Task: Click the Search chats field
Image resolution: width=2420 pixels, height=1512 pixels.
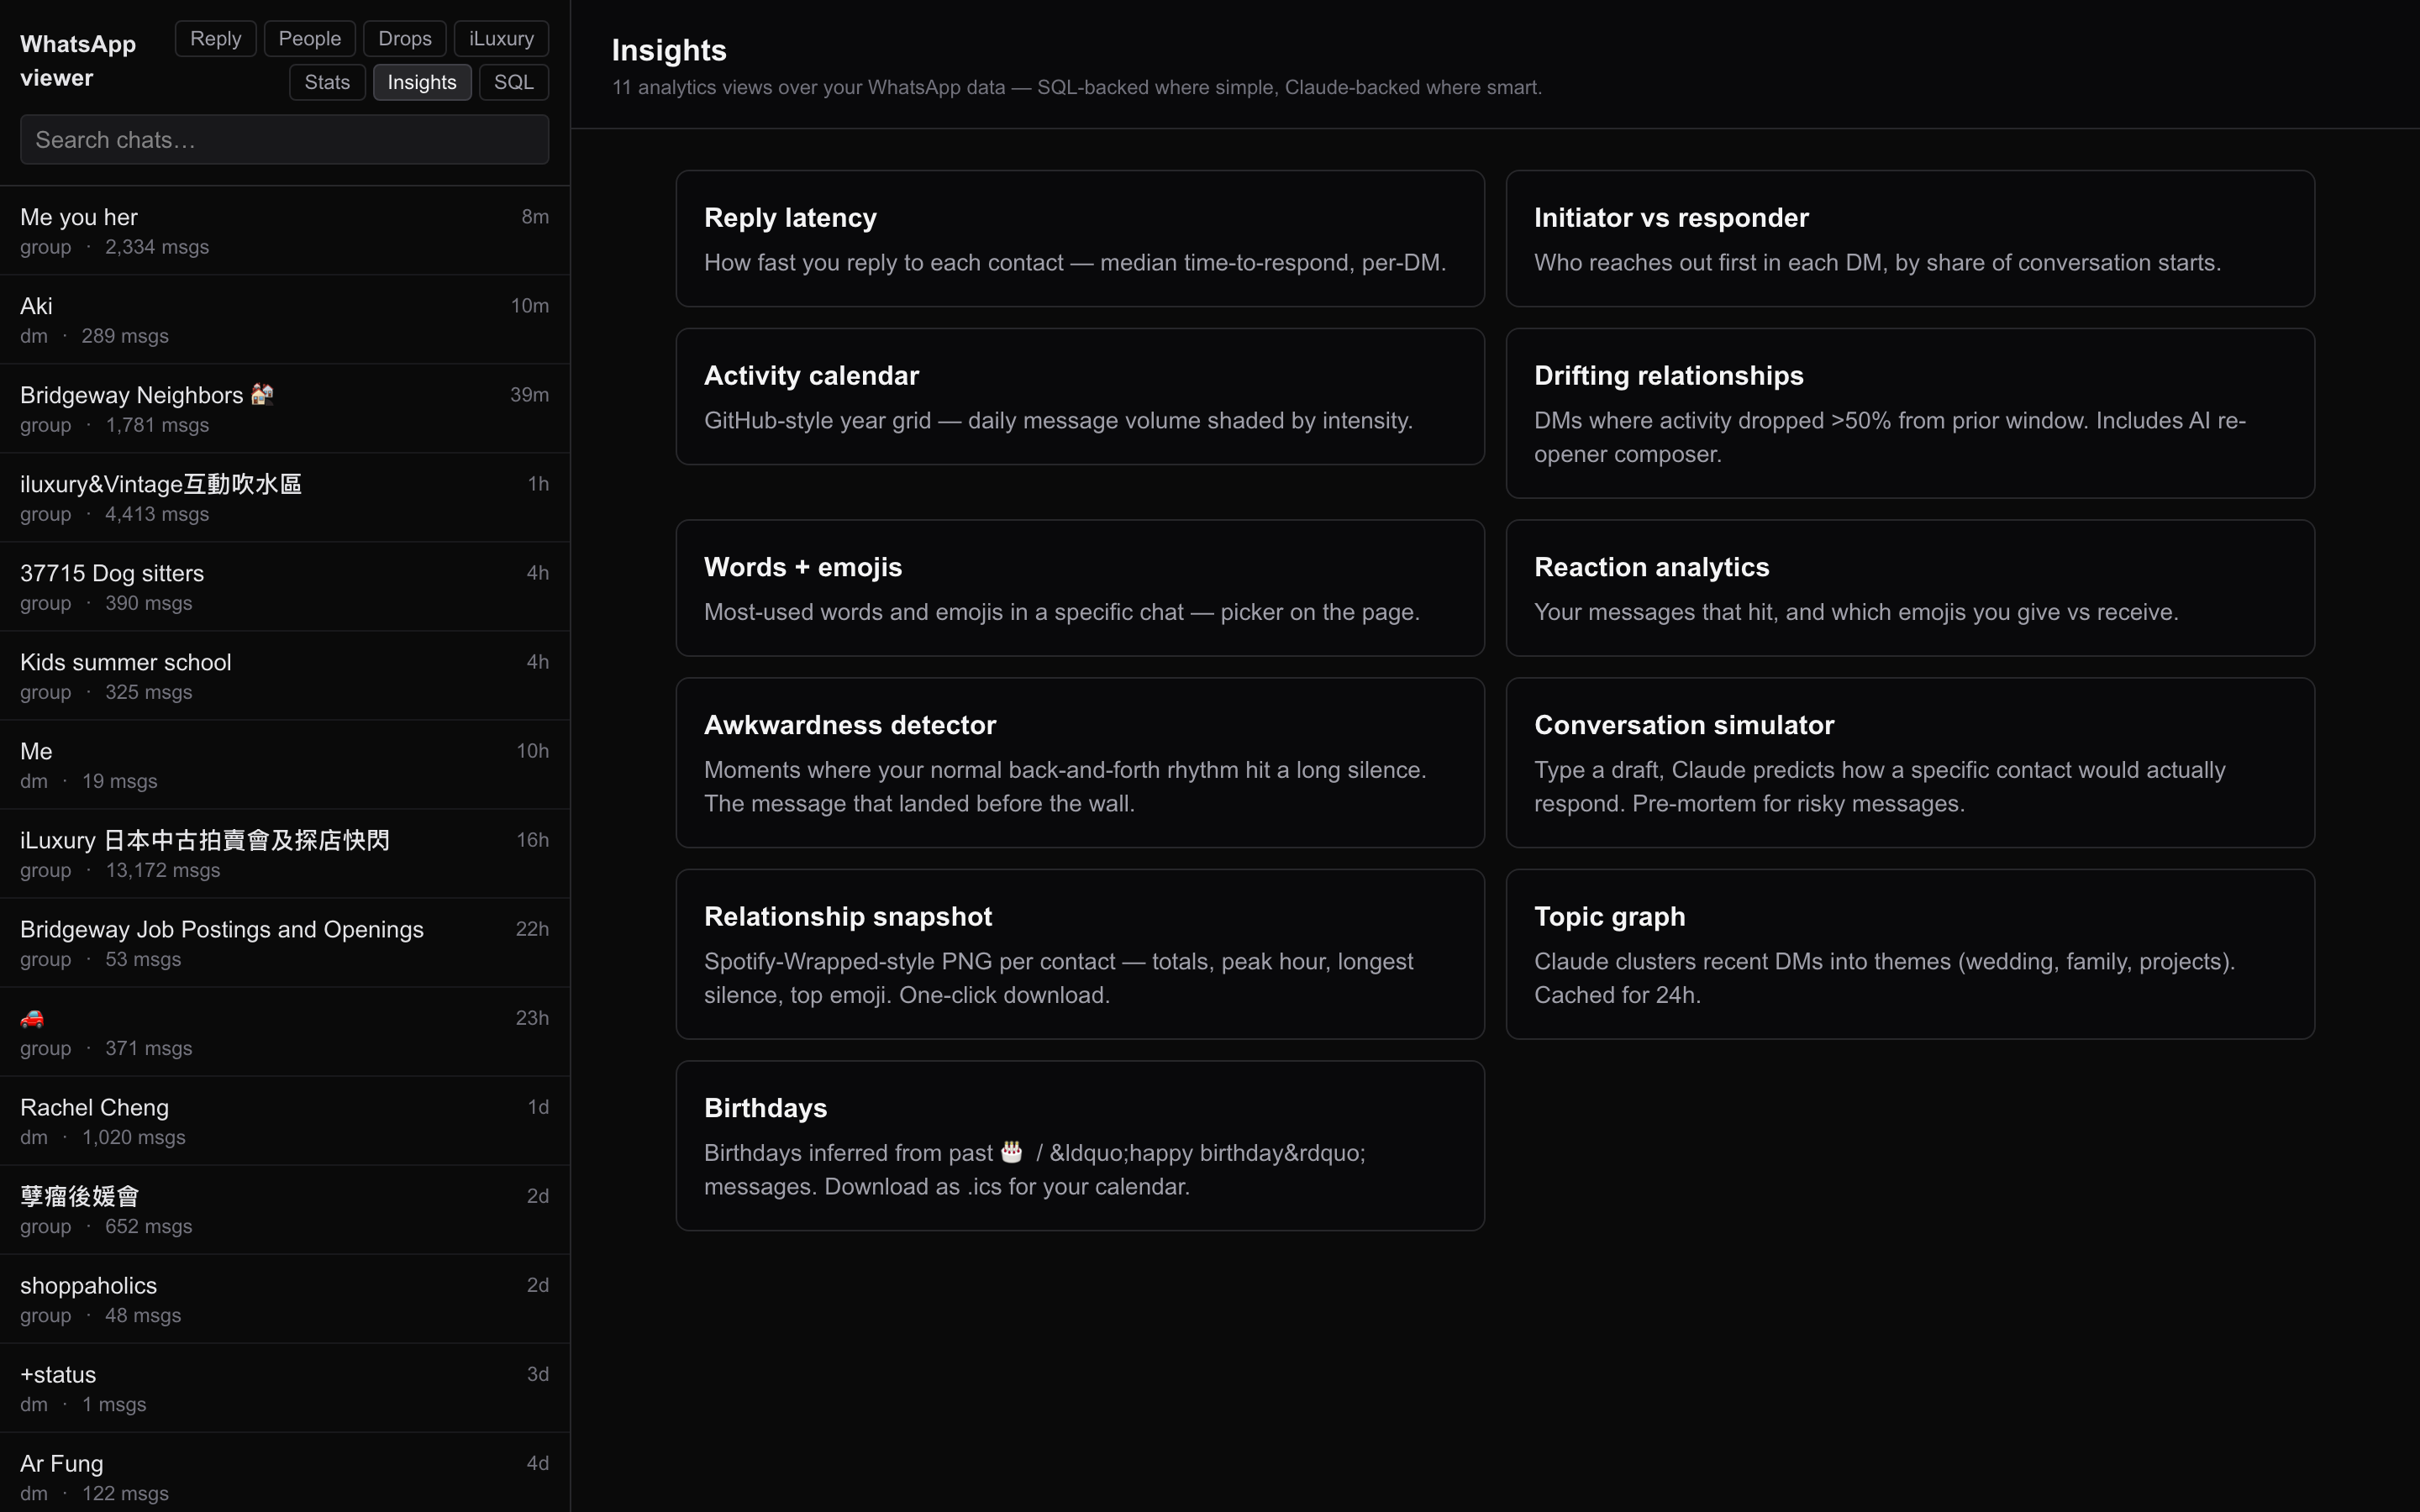Action: click(x=284, y=139)
